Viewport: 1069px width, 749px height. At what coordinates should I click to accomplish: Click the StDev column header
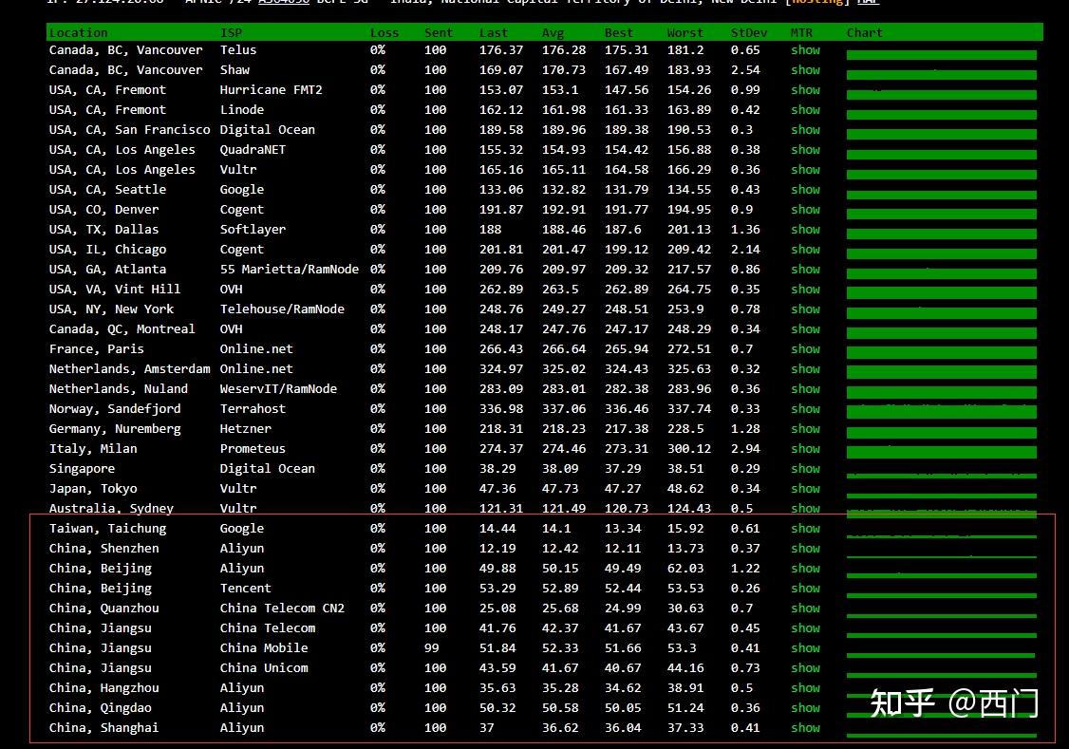[748, 32]
